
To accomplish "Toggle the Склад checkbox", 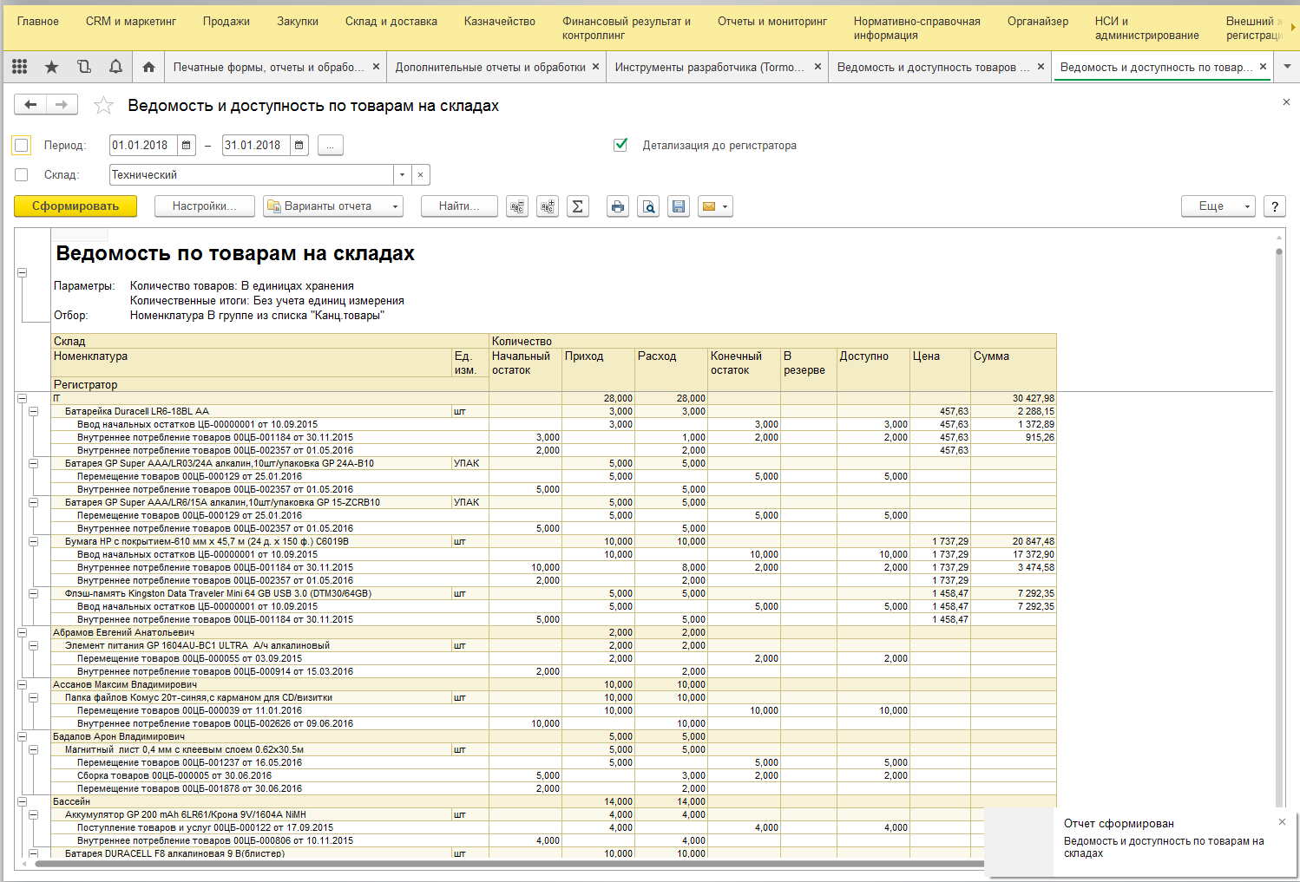I will [22, 175].
